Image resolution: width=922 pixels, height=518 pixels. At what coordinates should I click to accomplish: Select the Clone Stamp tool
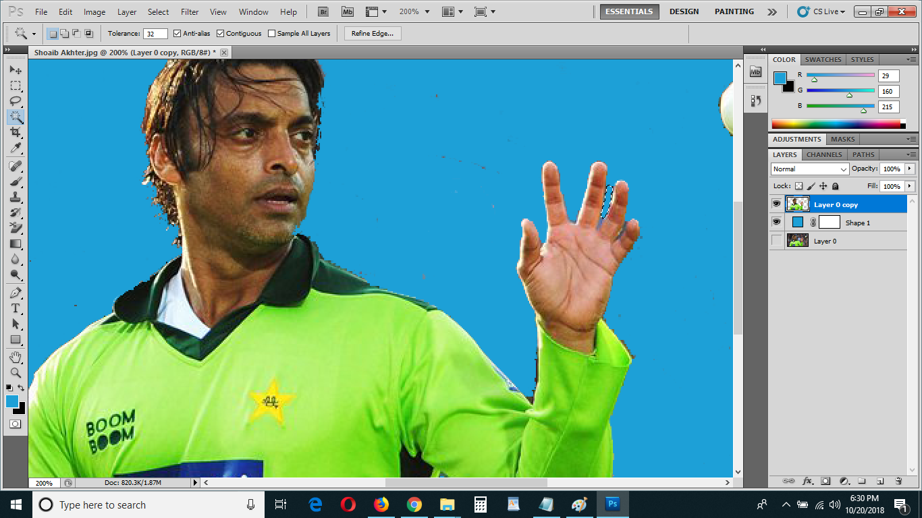click(15, 197)
